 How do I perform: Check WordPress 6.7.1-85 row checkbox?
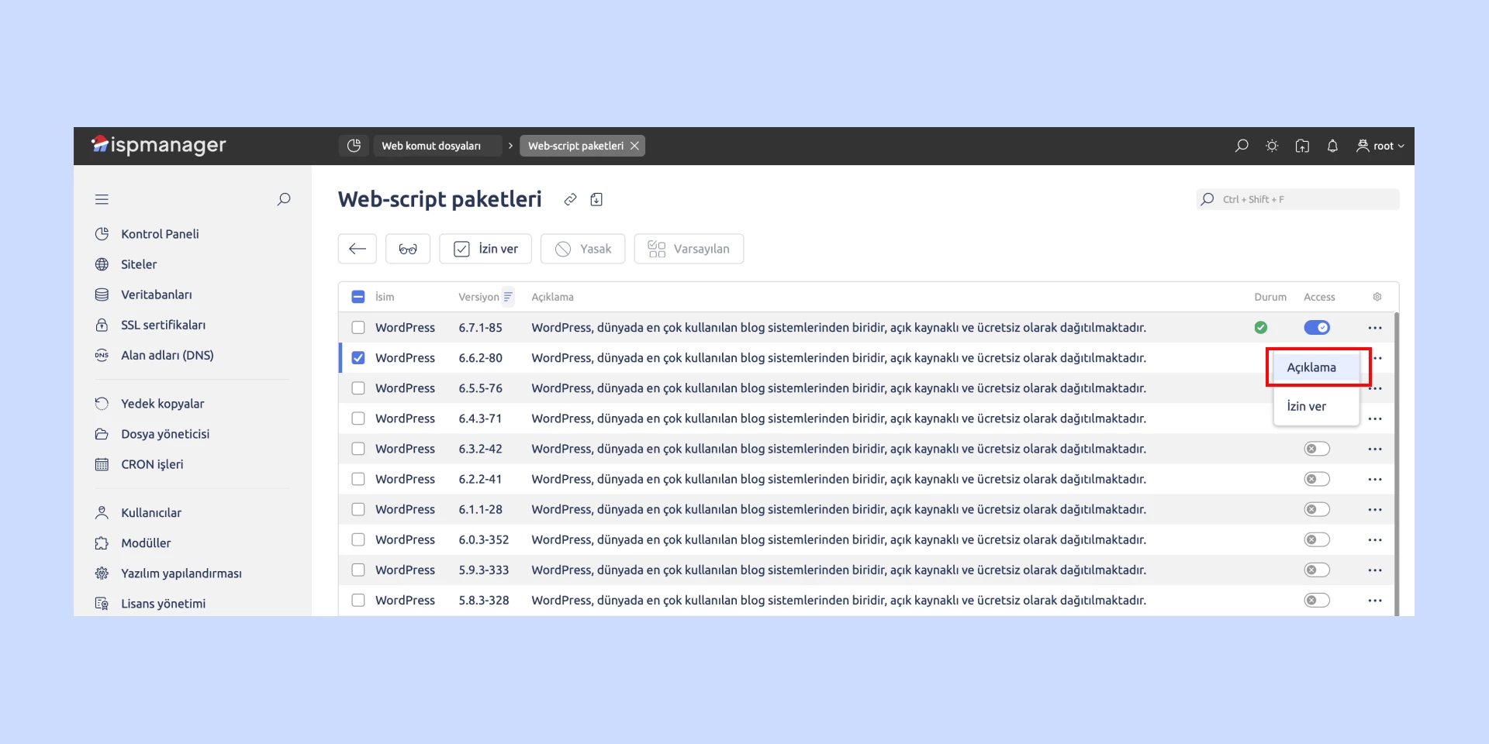358,328
